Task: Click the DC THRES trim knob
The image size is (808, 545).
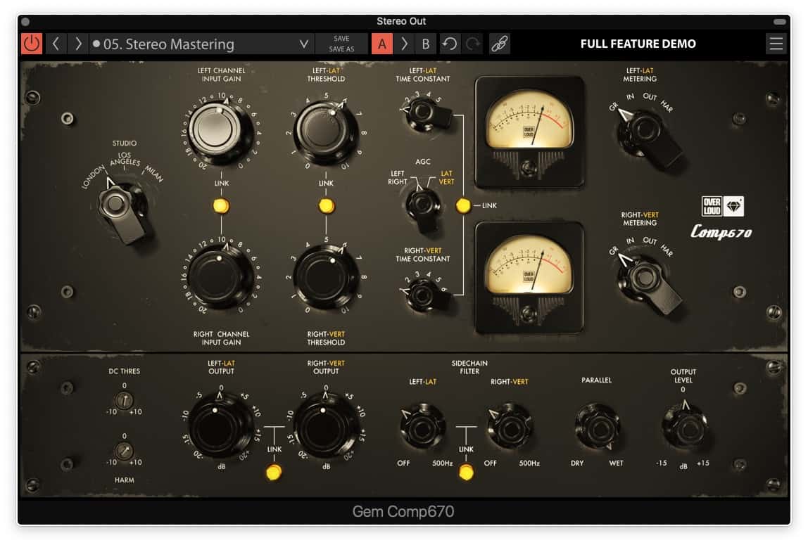Action: click(124, 400)
